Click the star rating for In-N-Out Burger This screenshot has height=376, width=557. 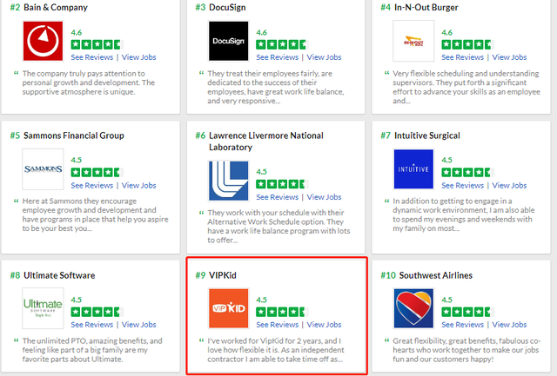(x=467, y=44)
